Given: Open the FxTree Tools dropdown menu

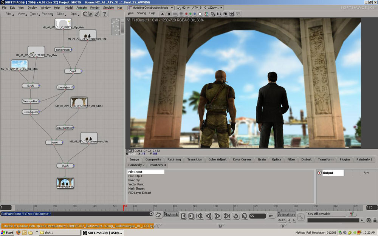Looking at the screenshot, I should 34,14.
